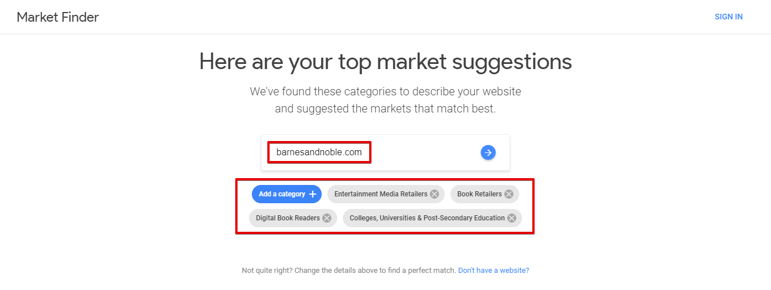Click the plus icon on Add a category
Image resolution: width=771 pixels, height=290 pixels.
(x=313, y=194)
